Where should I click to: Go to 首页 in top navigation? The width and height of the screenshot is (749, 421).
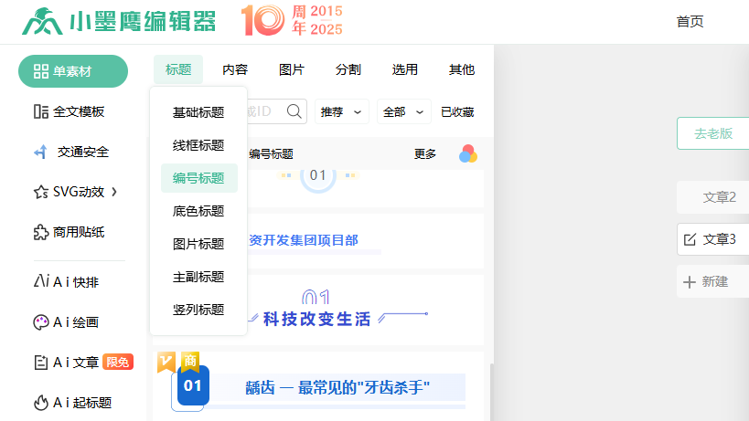pyautogui.click(x=690, y=21)
